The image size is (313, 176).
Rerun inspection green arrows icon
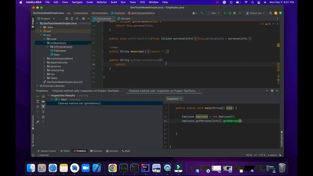[38, 96]
